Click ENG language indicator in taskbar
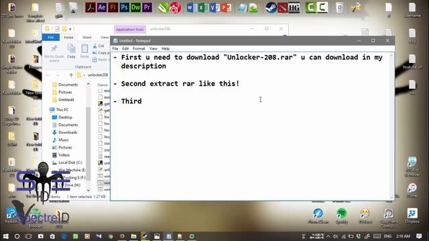The image size is (429, 241). (x=387, y=236)
